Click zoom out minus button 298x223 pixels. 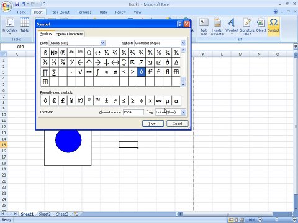coord(260,220)
